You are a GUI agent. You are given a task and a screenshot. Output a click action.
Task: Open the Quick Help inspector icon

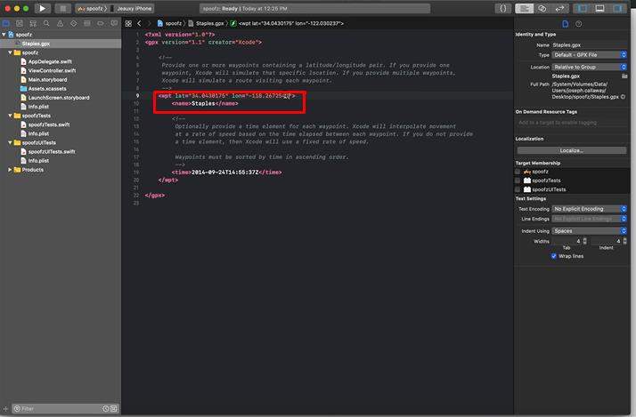[580, 23]
